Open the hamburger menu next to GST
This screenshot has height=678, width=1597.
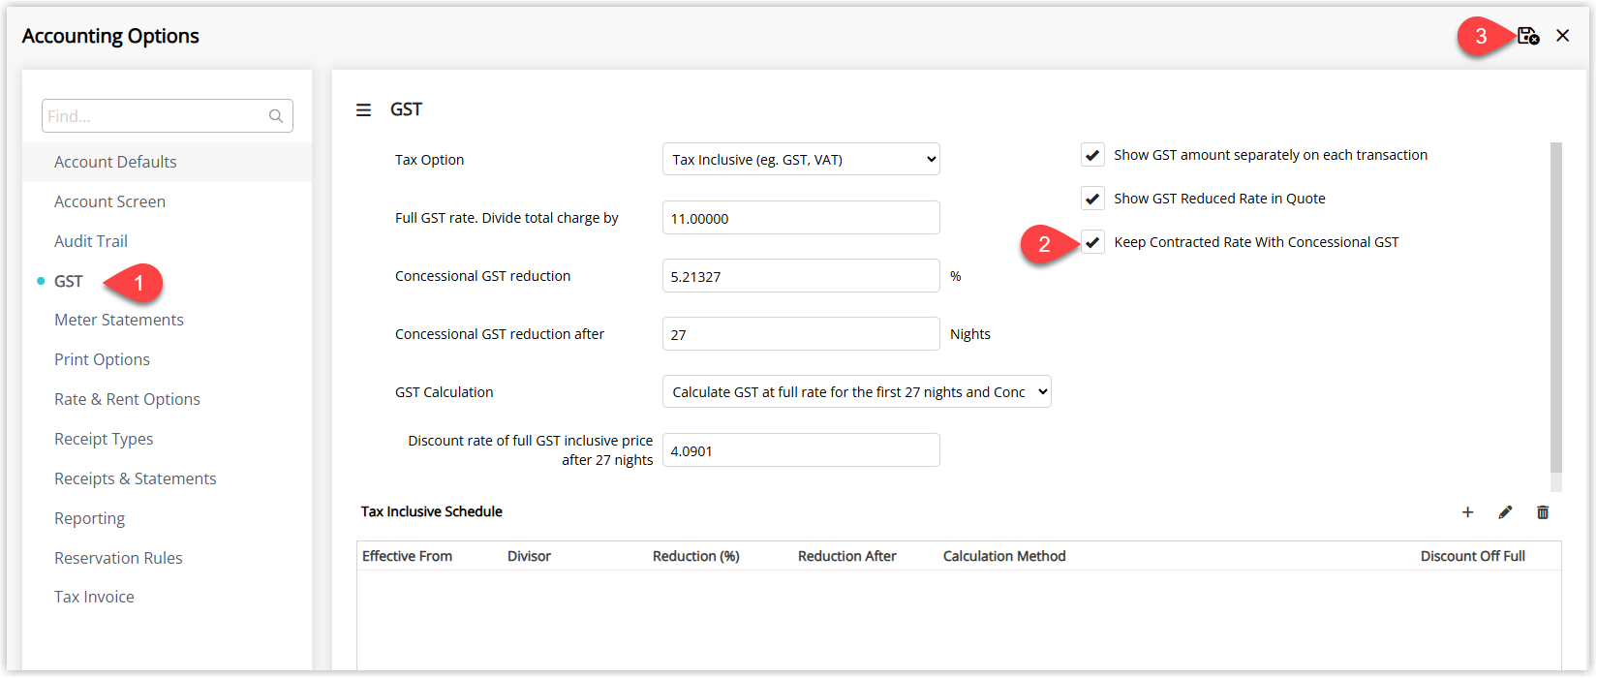tap(363, 110)
